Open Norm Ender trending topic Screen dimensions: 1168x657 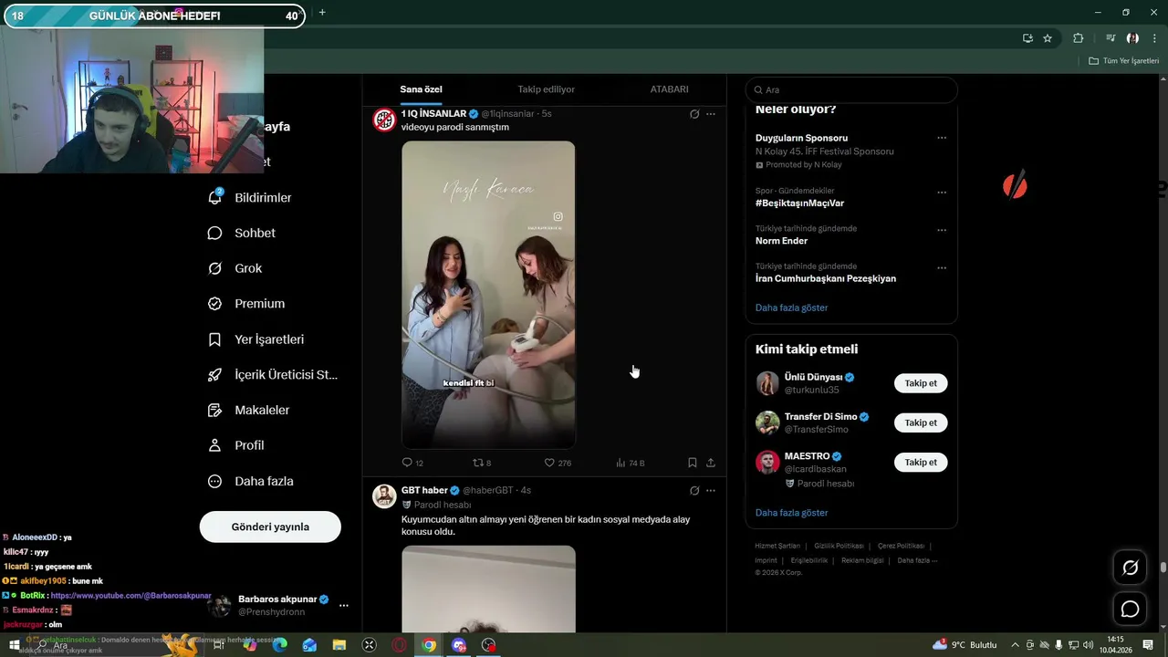pos(781,241)
